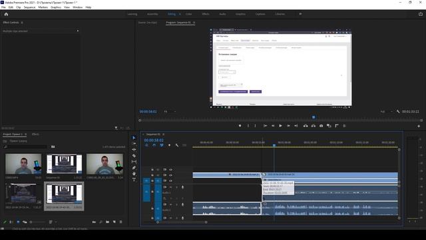This screenshot has width=426, height=240.
Task: Toggle the A1 source patching button
Action: pyautogui.click(x=146, y=192)
